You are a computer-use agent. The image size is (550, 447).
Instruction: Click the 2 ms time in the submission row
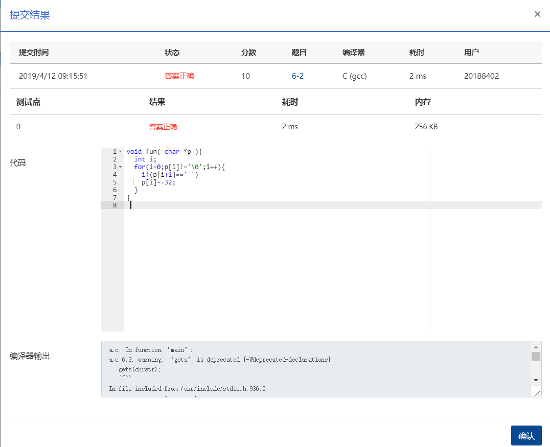(x=418, y=76)
